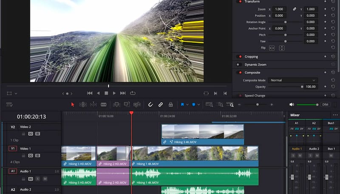Click the Opacity value field 100.00
Viewport: 340px width, 194px height.
311,87
